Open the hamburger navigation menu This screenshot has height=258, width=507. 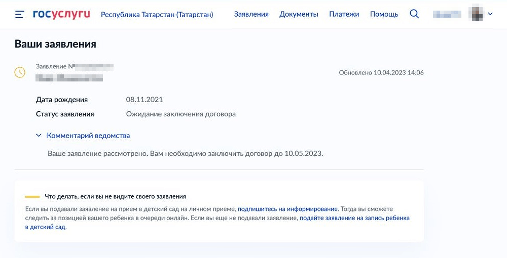coord(19,15)
